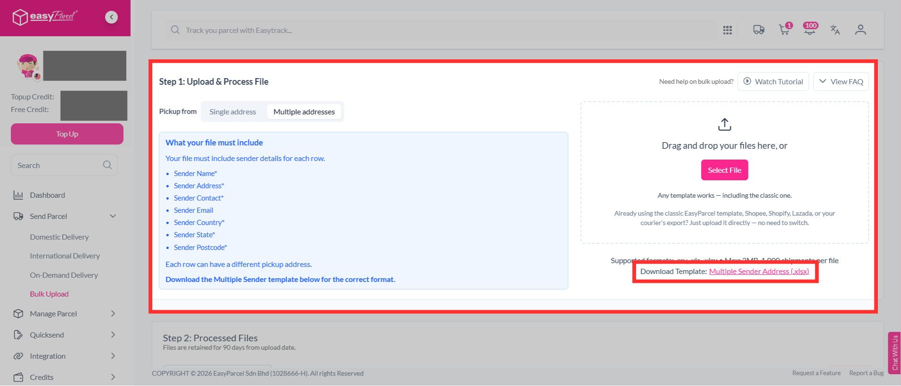Collapse the Send Parcel menu chevron

pyautogui.click(x=113, y=216)
